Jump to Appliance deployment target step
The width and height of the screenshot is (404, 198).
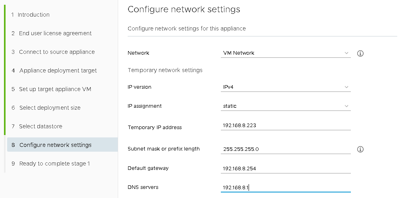click(58, 70)
